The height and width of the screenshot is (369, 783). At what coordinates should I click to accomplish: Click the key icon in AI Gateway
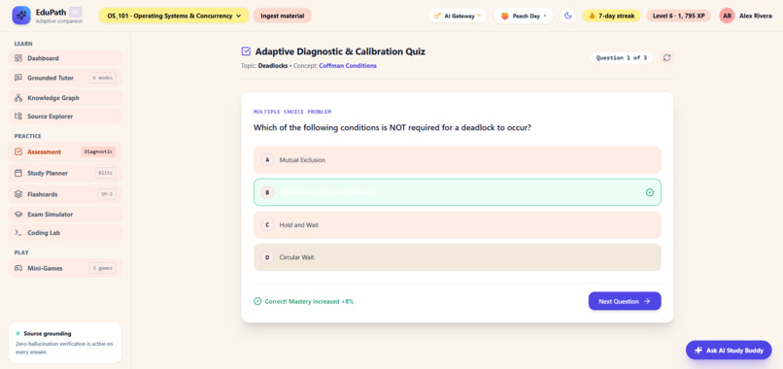pos(437,16)
